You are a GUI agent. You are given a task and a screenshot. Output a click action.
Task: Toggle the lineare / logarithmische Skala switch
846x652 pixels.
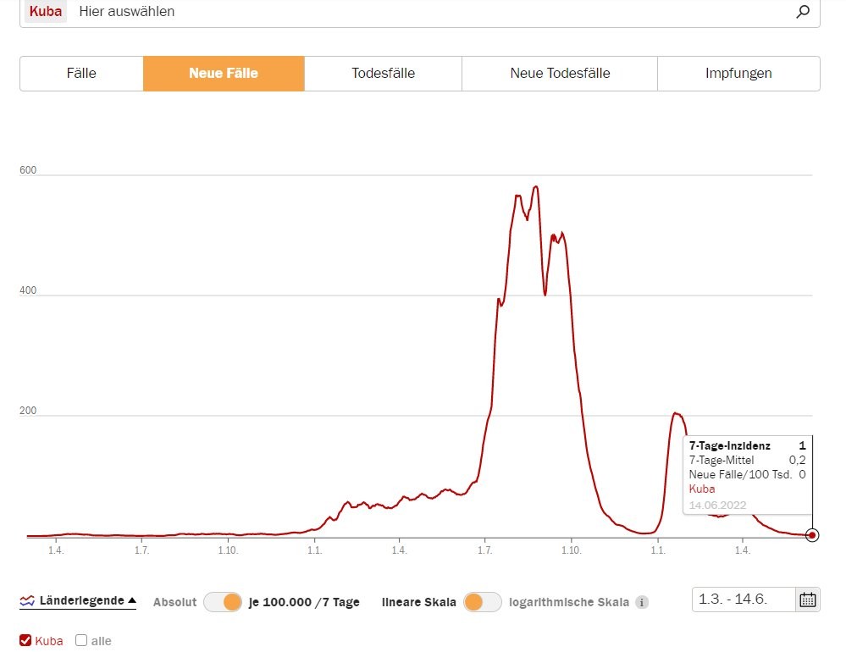pyautogui.click(x=483, y=602)
